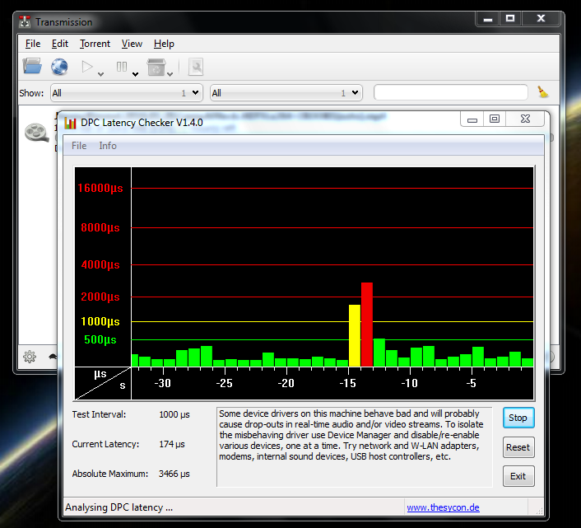Close the Transmission window
The height and width of the screenshot is (528, 581).
(541, 19)
